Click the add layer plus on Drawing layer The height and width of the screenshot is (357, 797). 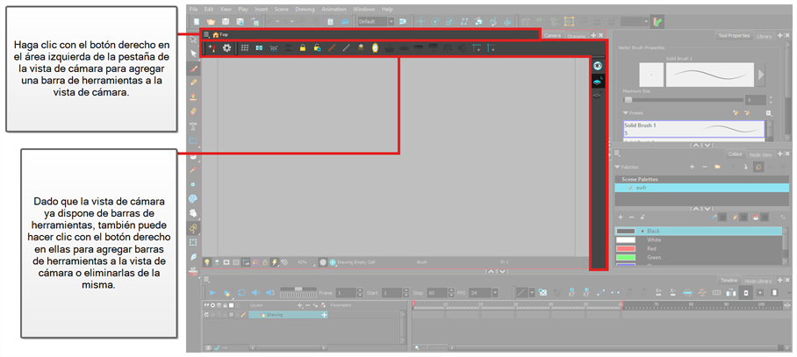[x=324, y=313]
